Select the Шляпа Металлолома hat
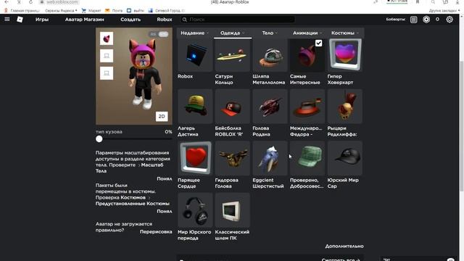This screenshot has height=261, width=464. [x=270, y=56]
